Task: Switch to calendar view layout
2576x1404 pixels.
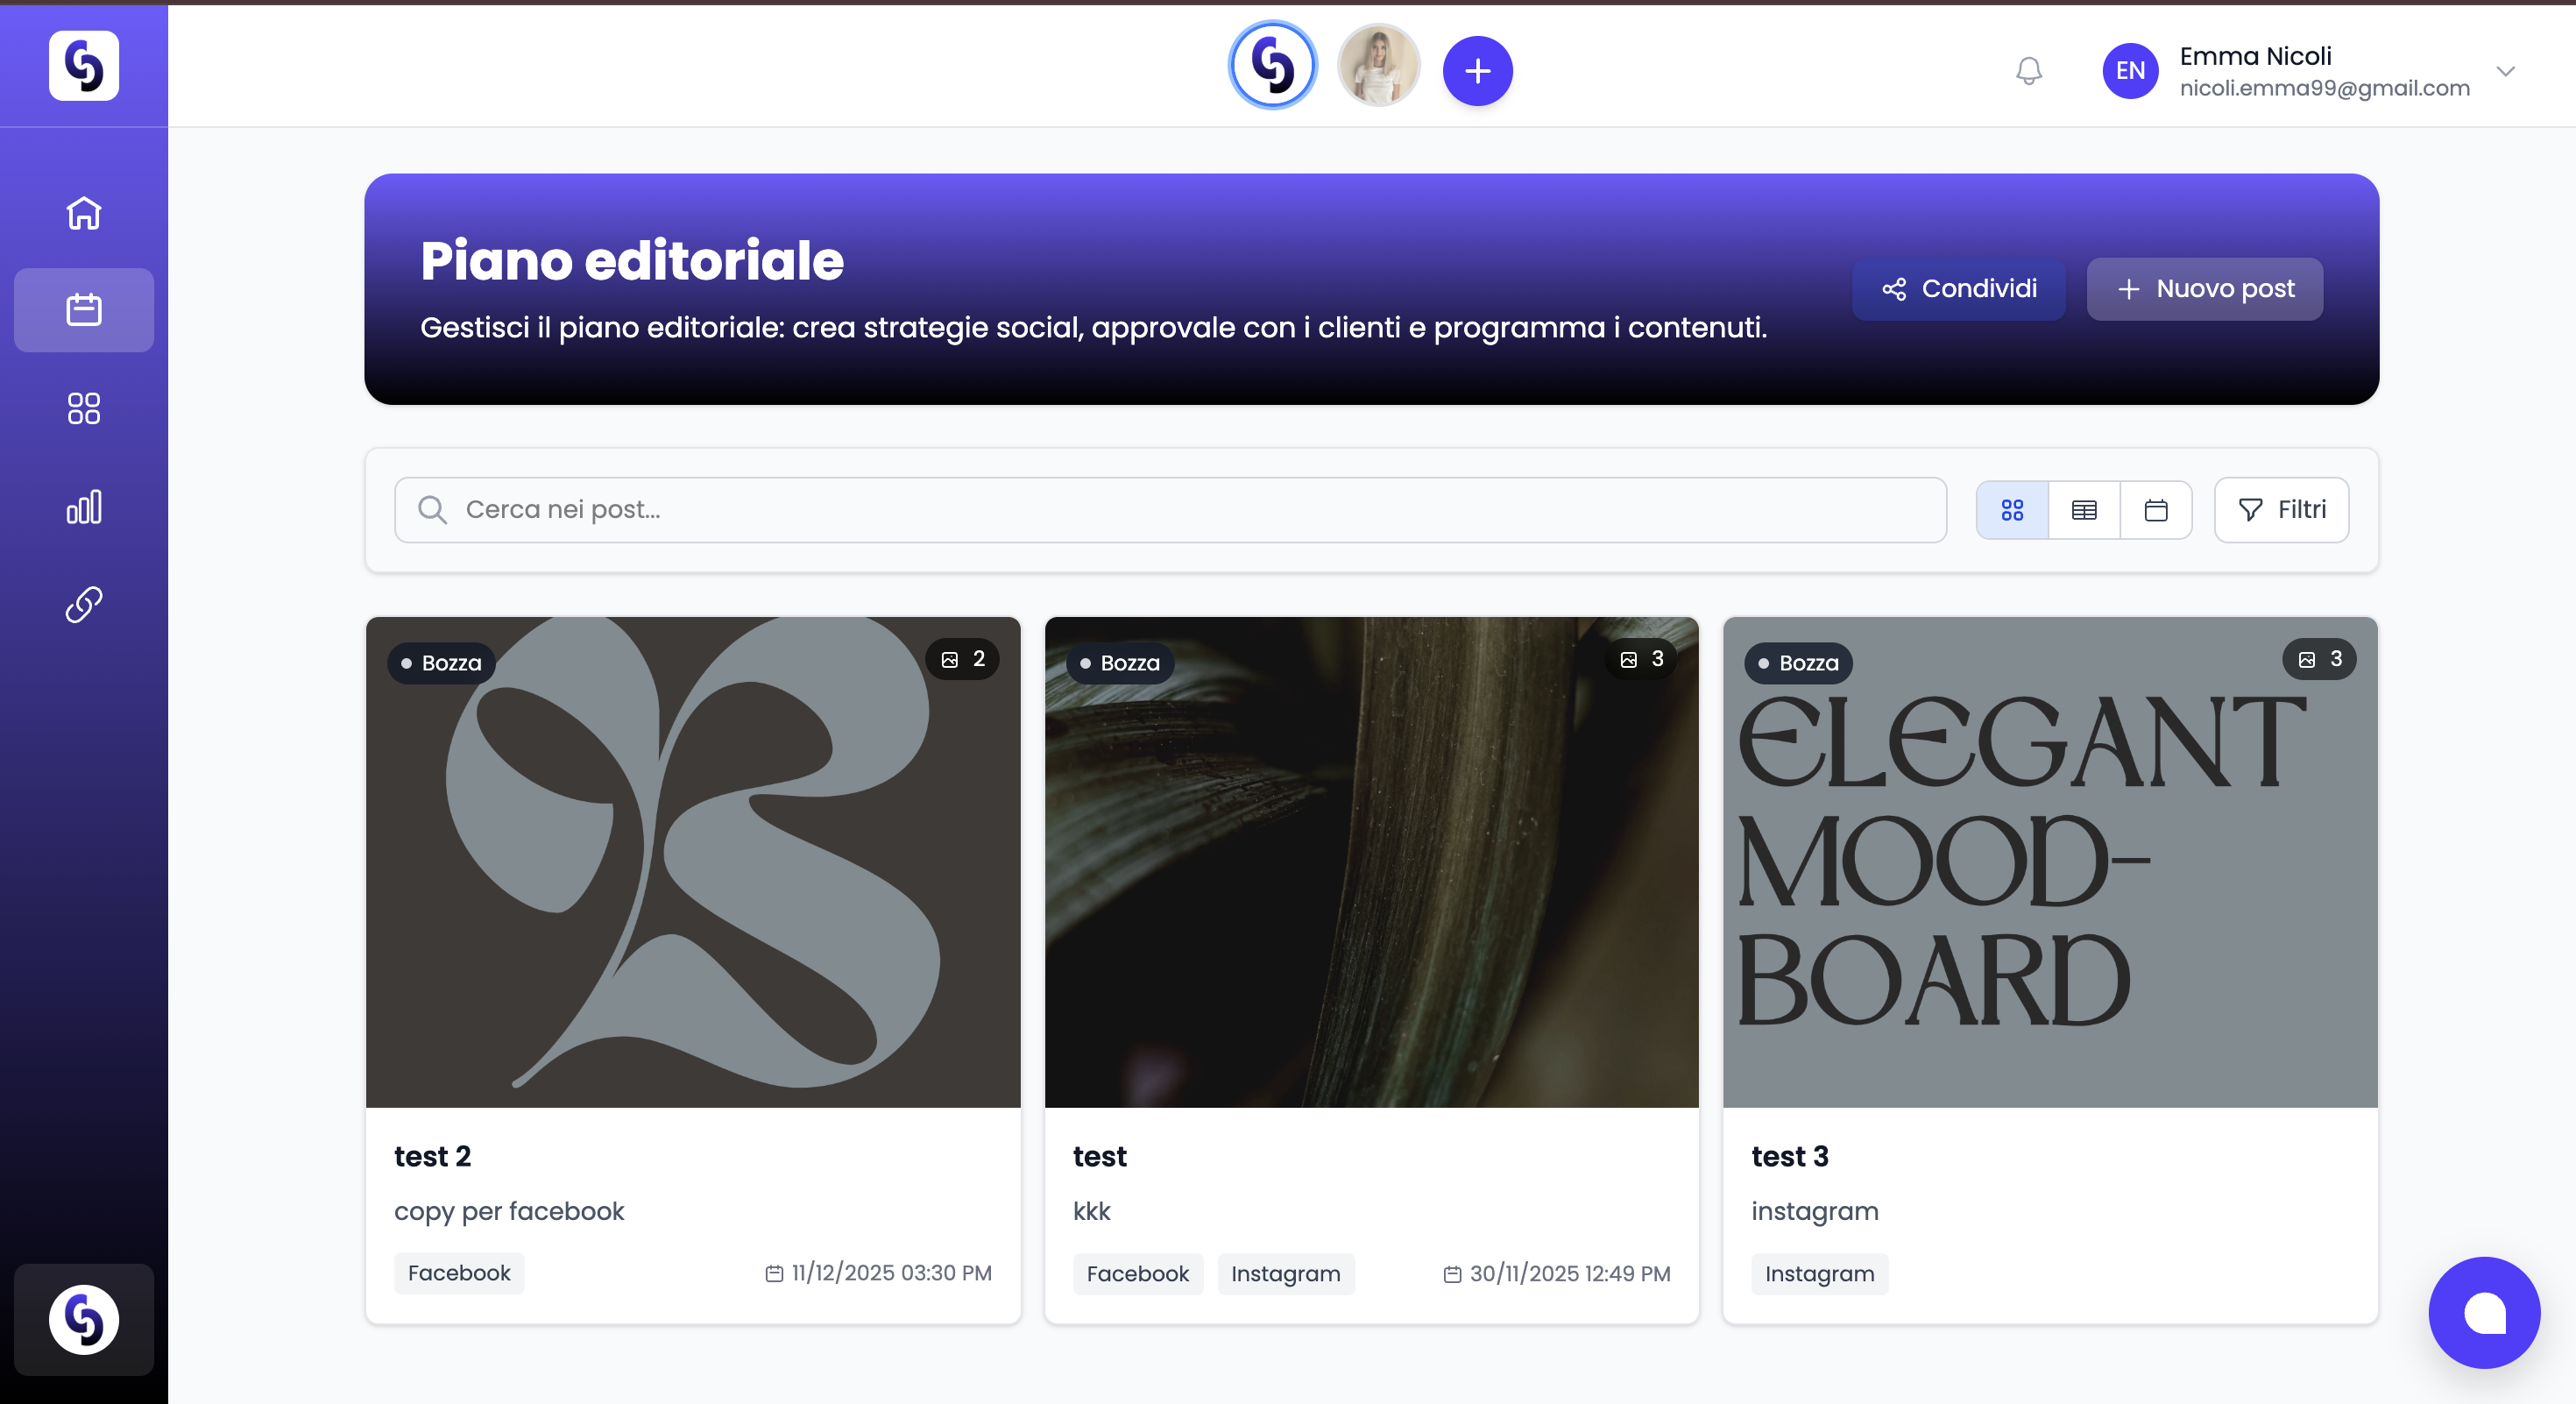Action: [x=2156, y=510]
